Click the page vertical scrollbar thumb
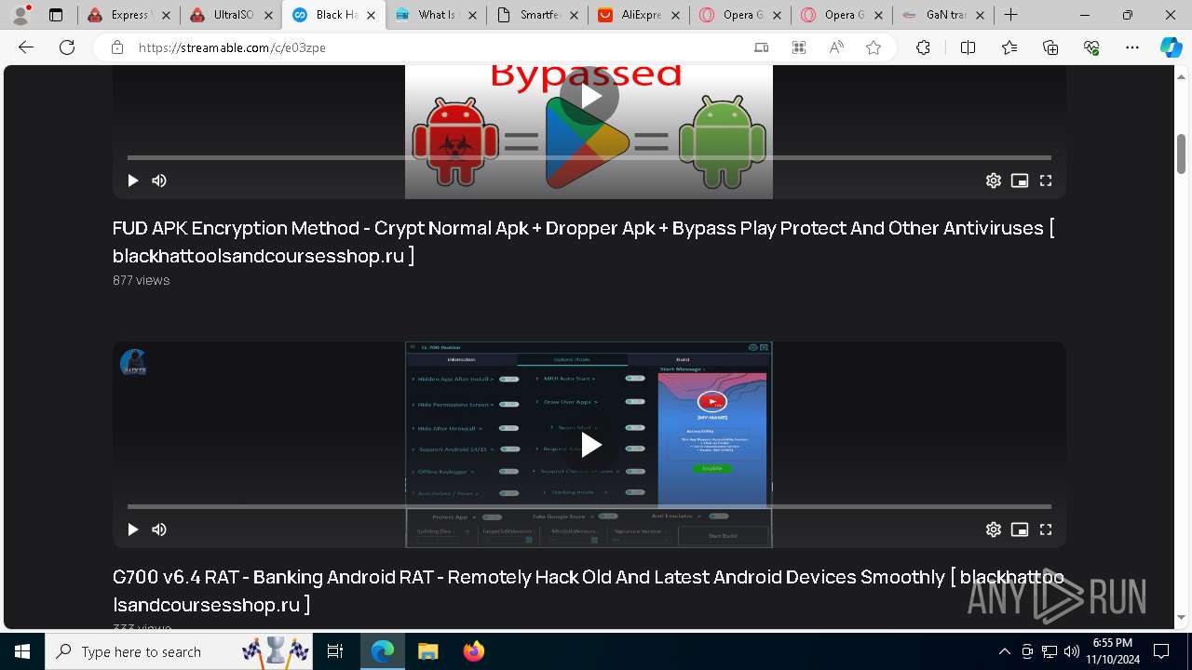 [1181, 154]
